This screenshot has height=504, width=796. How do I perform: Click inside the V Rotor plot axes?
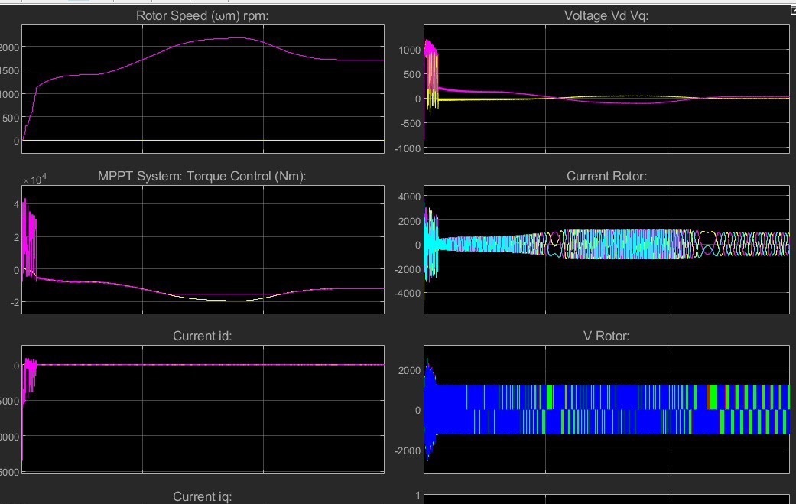coord(606,410)
